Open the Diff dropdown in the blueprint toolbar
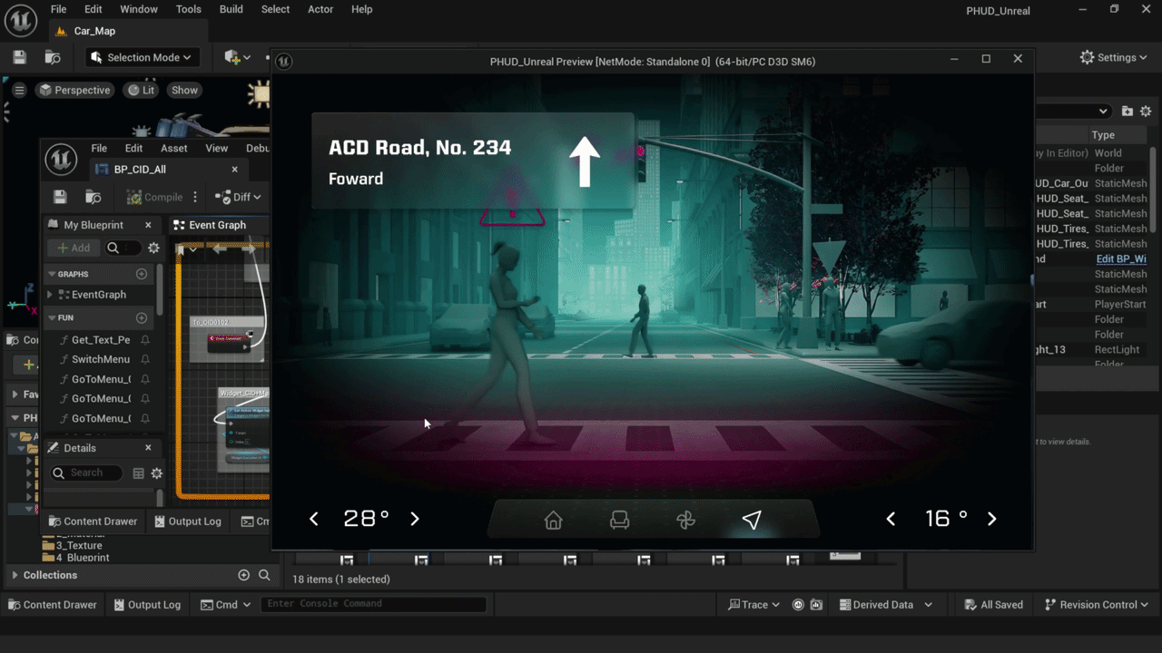 pyautogui.click(x=237, y=197)
